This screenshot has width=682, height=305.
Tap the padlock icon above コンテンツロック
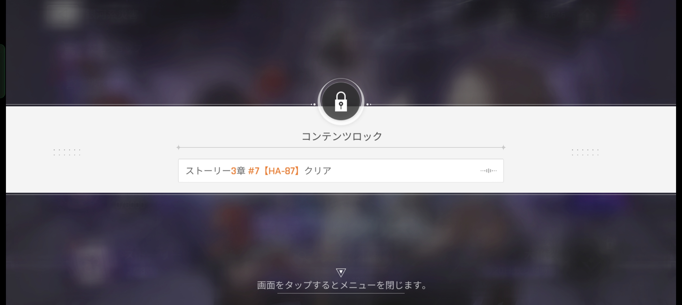(341, 101)
